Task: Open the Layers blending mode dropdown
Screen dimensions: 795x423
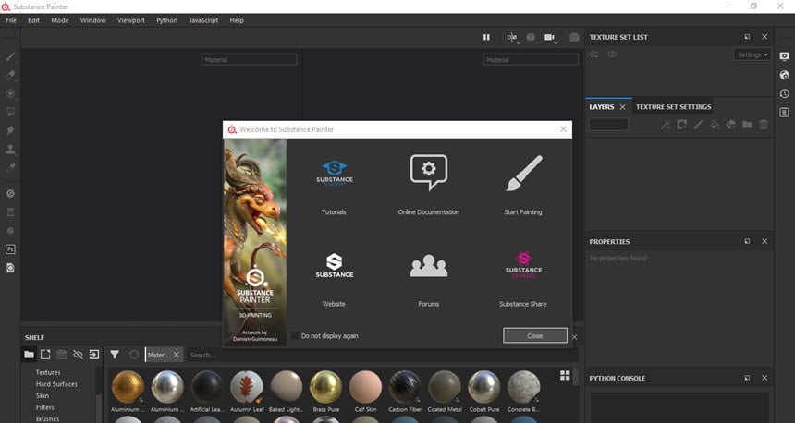Action: tap(608, 125)
